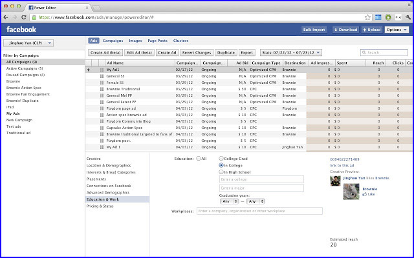
Task: Click the green circular extension icon
Action: coord(388,17)
